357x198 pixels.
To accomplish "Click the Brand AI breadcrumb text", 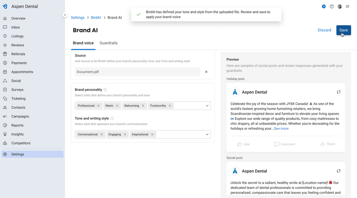I will [115, 17].
